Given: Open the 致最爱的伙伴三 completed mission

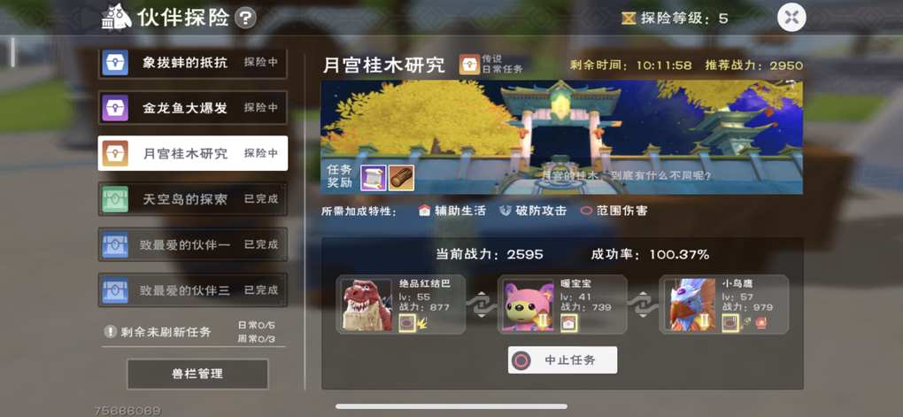Looking at the screenshot, I should click(x=192, y=290).
